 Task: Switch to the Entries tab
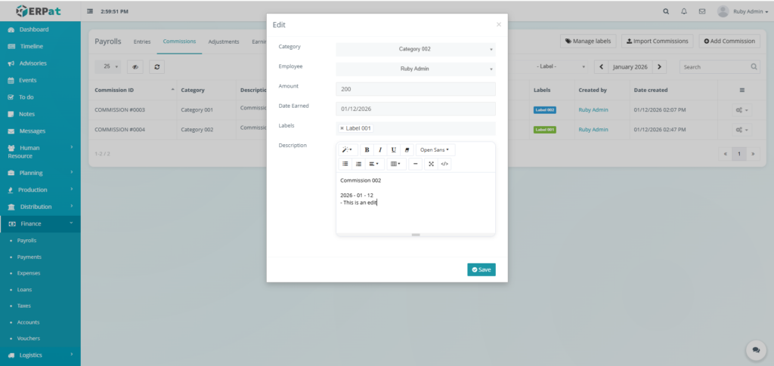[142, 42]
